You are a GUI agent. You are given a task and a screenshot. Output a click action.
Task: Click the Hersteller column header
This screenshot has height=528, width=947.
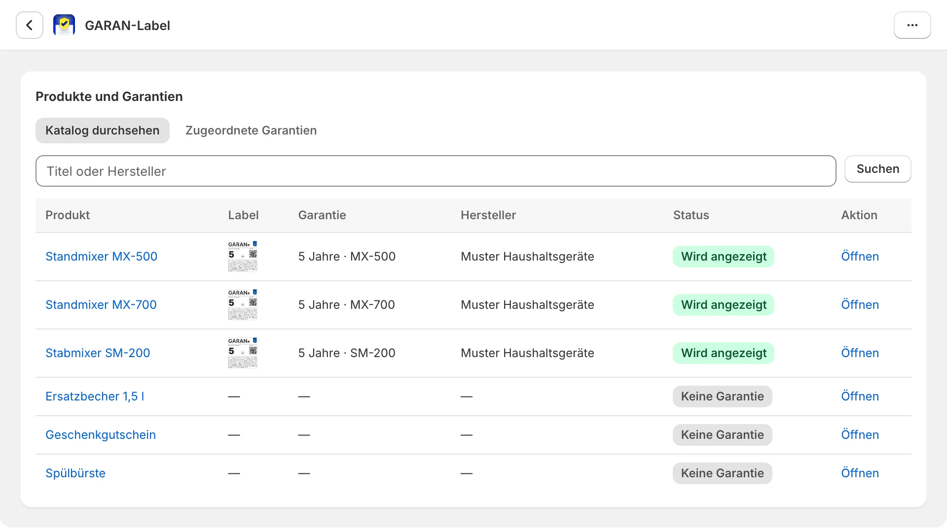point(488,215)
